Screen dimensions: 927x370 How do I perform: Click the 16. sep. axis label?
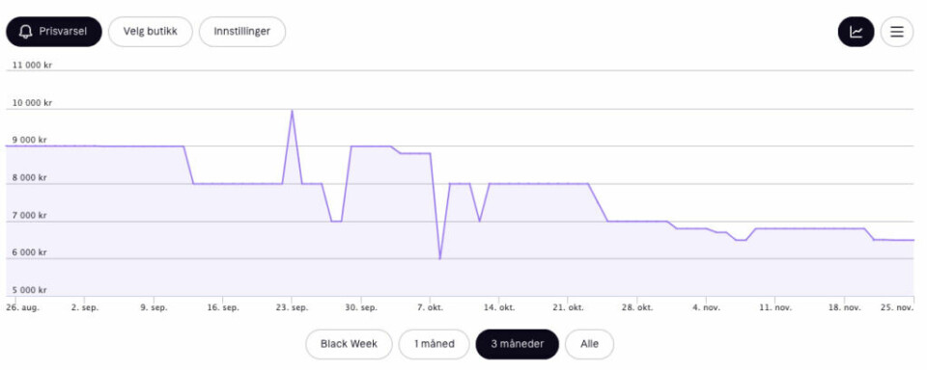click(223, 308)
